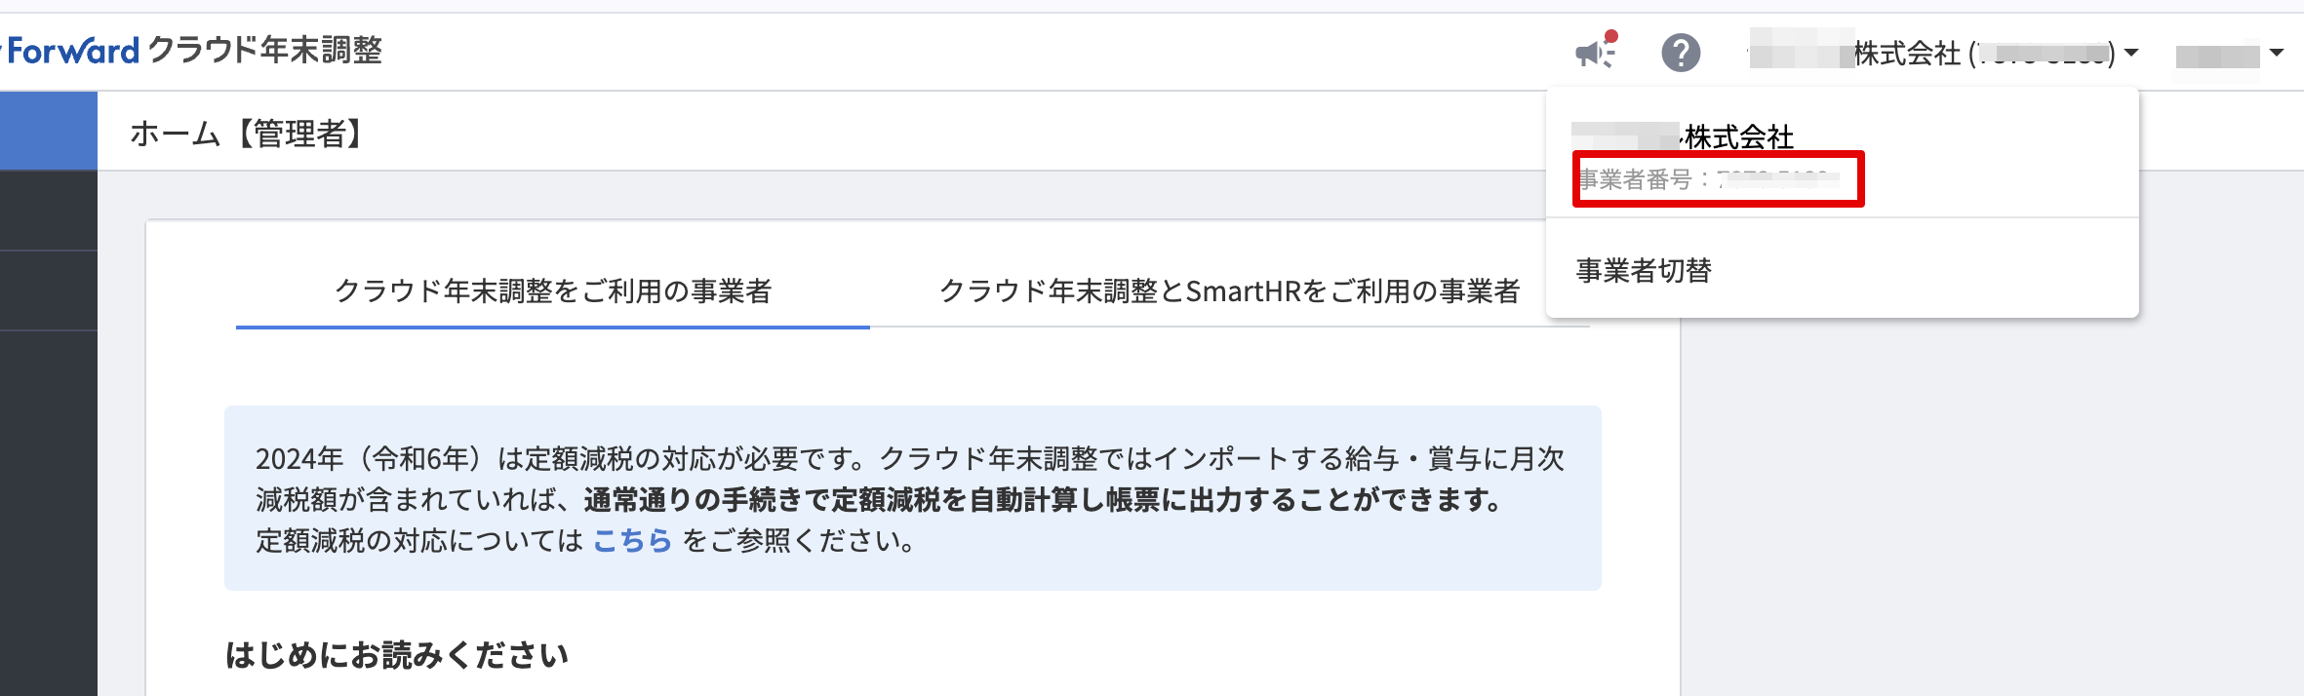Open the megaphone announcements icon
The width and height of the screenshot is (2304, 696).
(1594, 53)
